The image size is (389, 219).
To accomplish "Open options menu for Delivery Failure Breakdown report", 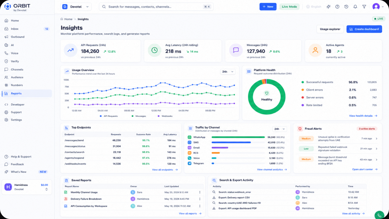I will [200, 199].
